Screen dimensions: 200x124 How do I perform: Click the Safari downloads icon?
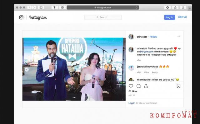tap(167, 7)
